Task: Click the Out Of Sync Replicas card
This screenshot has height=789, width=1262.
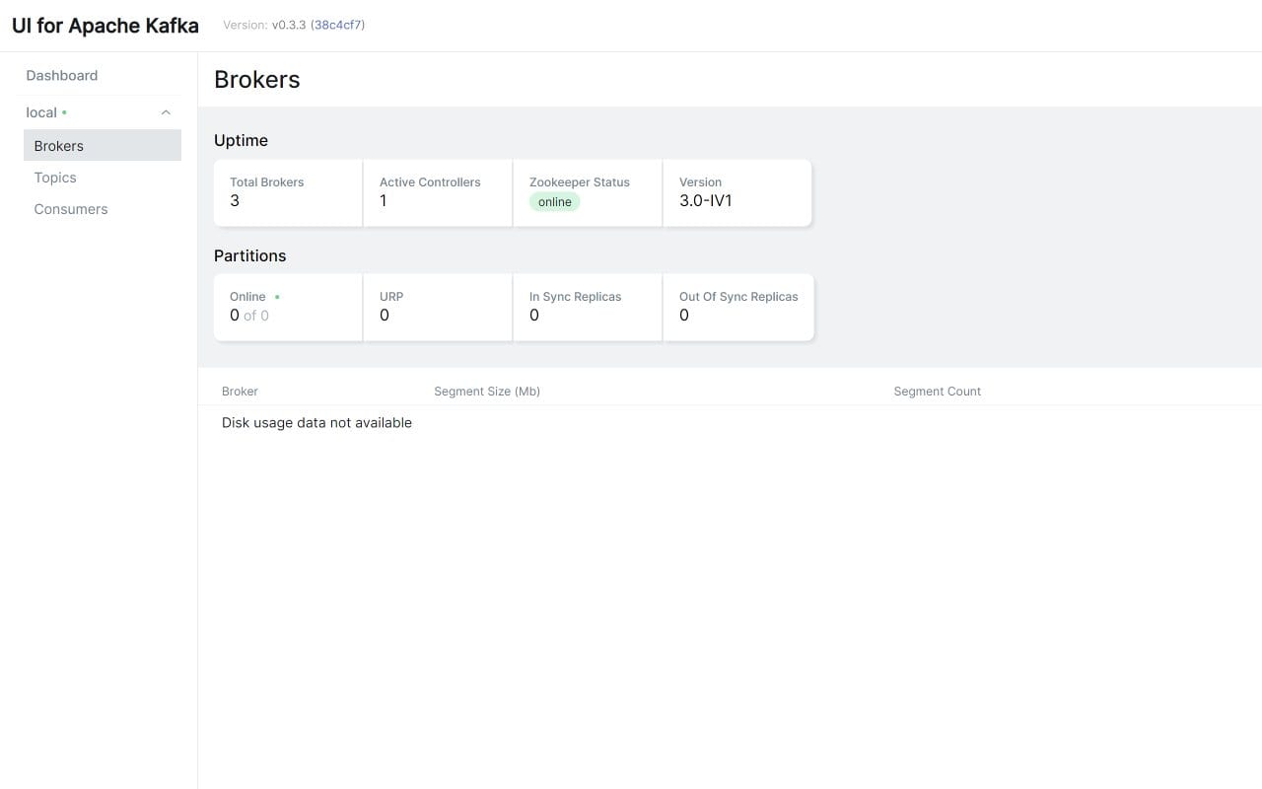Action: coord(736,307)
